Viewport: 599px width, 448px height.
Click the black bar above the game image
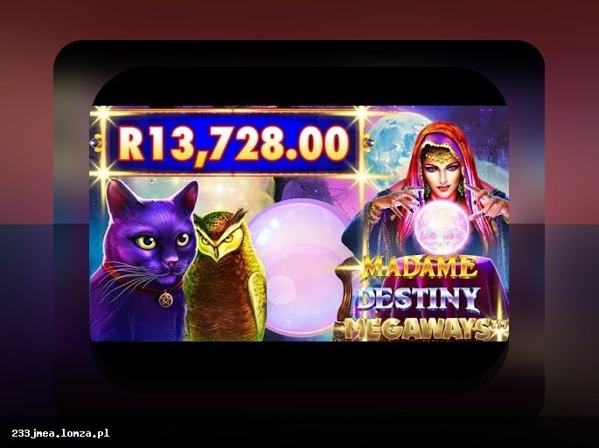[x=299, y=90]
